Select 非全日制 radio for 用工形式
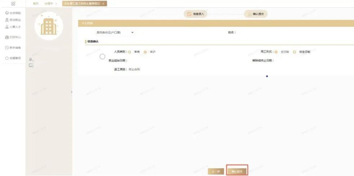Image resolution: width=354 pixels, height=176 pixels. 294,52
